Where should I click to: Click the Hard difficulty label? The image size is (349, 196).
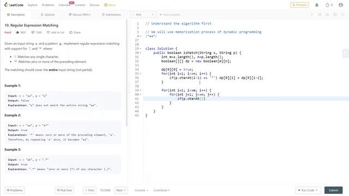click(x=8, y=33)
